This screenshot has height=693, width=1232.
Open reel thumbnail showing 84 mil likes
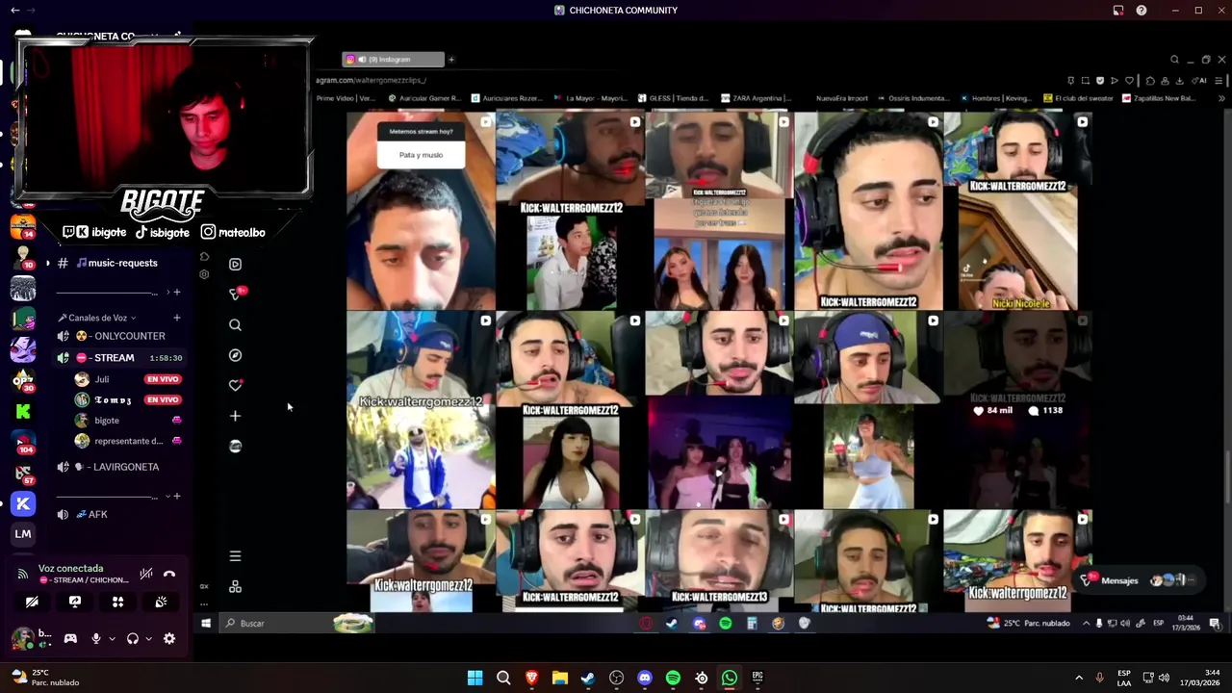click(x=1017, y=410)
